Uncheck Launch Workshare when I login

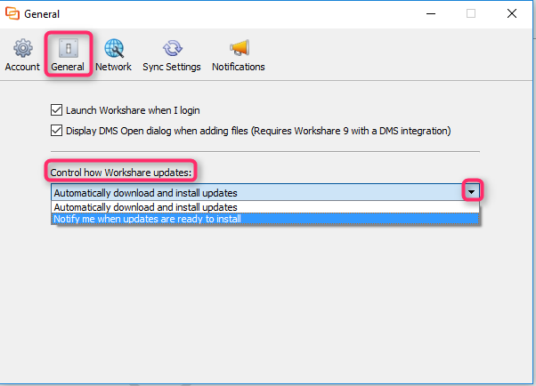tap(56, 110)
